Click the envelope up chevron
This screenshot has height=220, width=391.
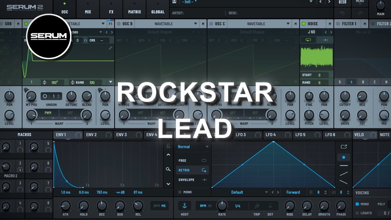pos(168,155)
